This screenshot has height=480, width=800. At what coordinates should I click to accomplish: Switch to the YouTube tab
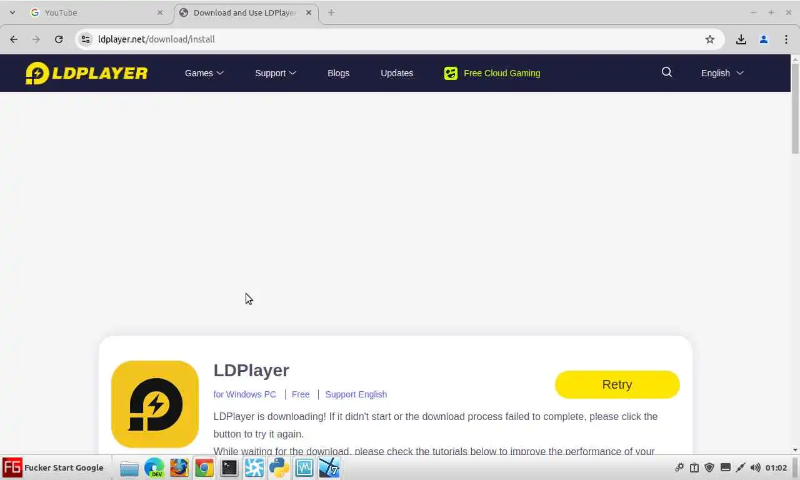(x=96, y=12)
